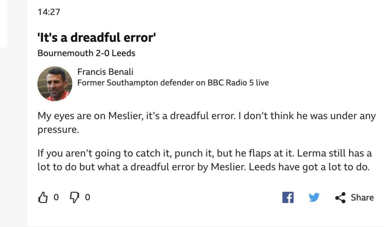Like the post with thumbs up icon
This screenshot has width=384, height=227.
pyautogui.click(x=43, y=197)
